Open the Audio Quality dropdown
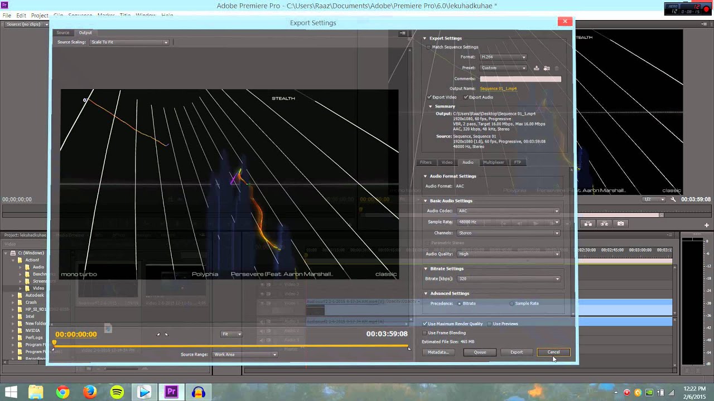 click(x=508, y=254)
